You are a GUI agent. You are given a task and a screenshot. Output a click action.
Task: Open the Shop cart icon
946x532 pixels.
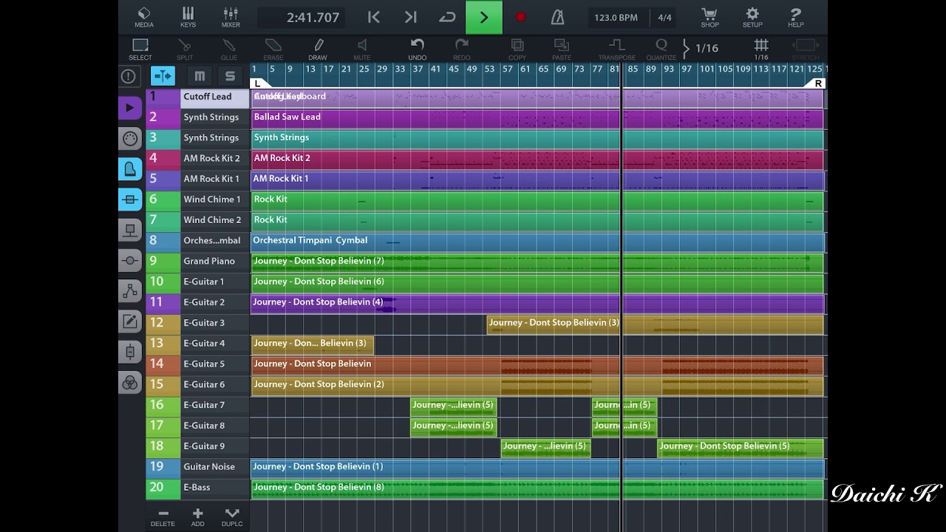tap(709, 17)
